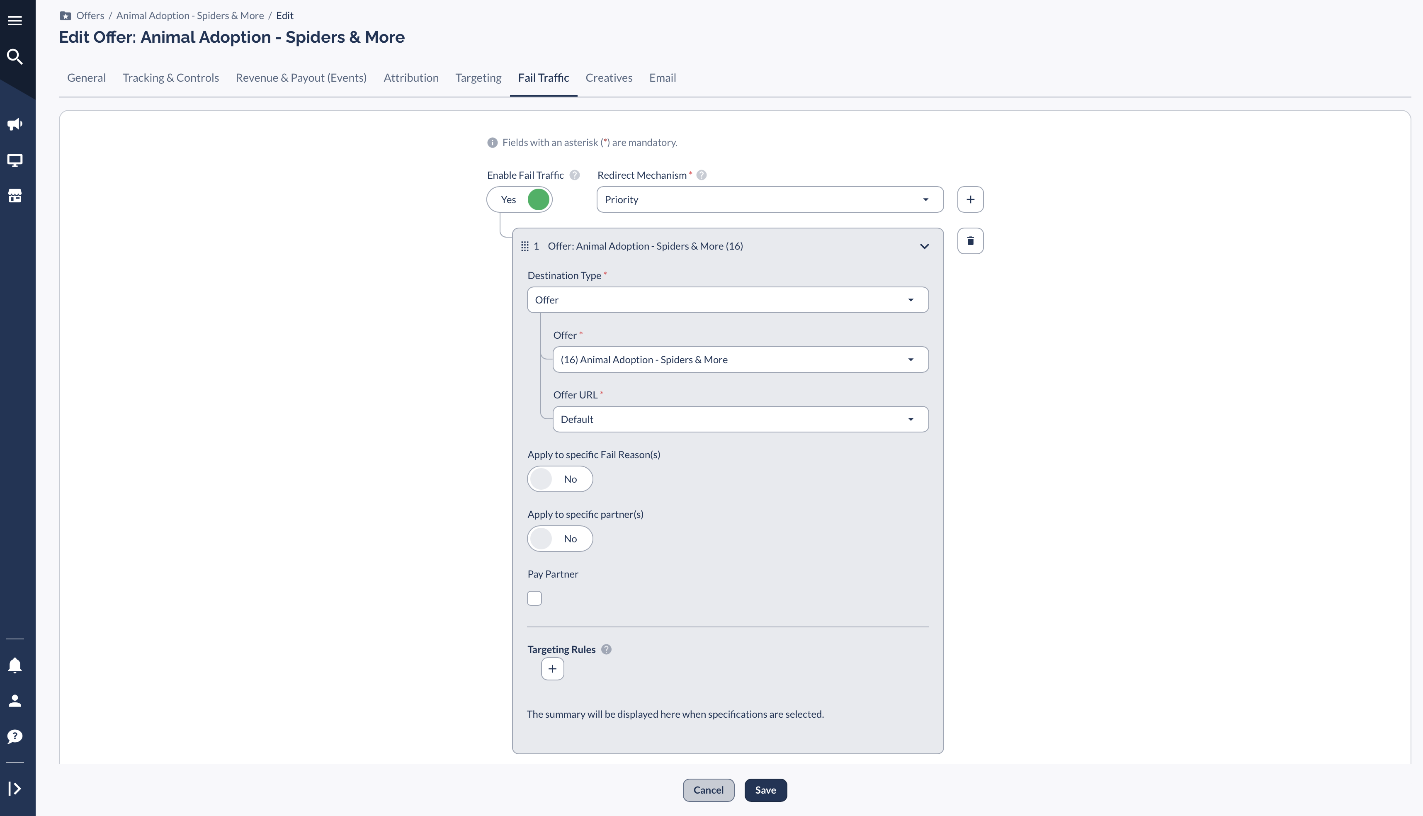Open Animal Adoption - Spiders & More breadcrumb

pos(190,16)
